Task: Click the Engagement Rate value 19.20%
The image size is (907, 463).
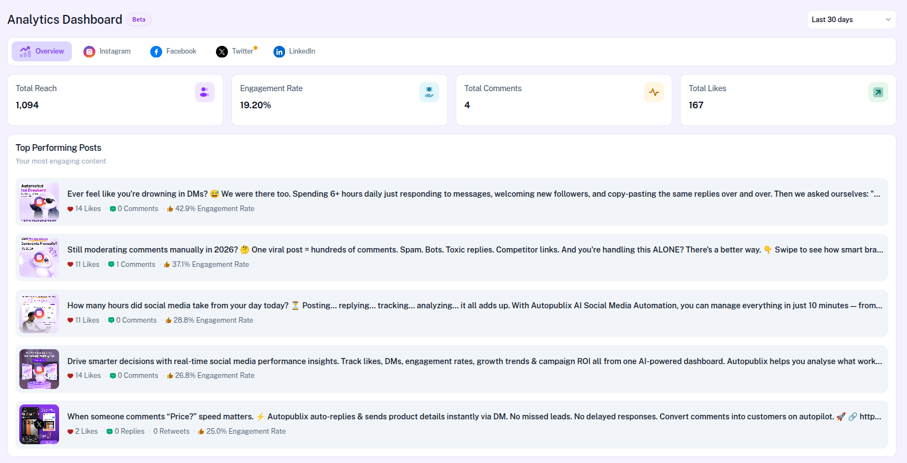Action: (x=256, y=105)
